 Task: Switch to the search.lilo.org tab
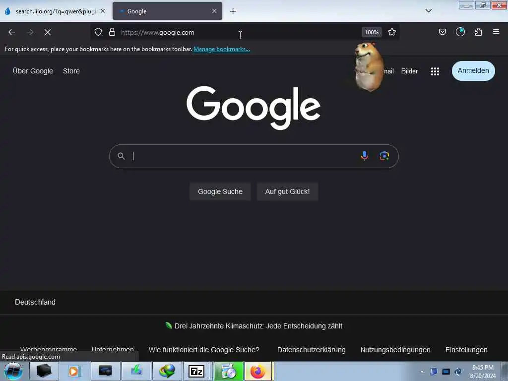(55, 11)
